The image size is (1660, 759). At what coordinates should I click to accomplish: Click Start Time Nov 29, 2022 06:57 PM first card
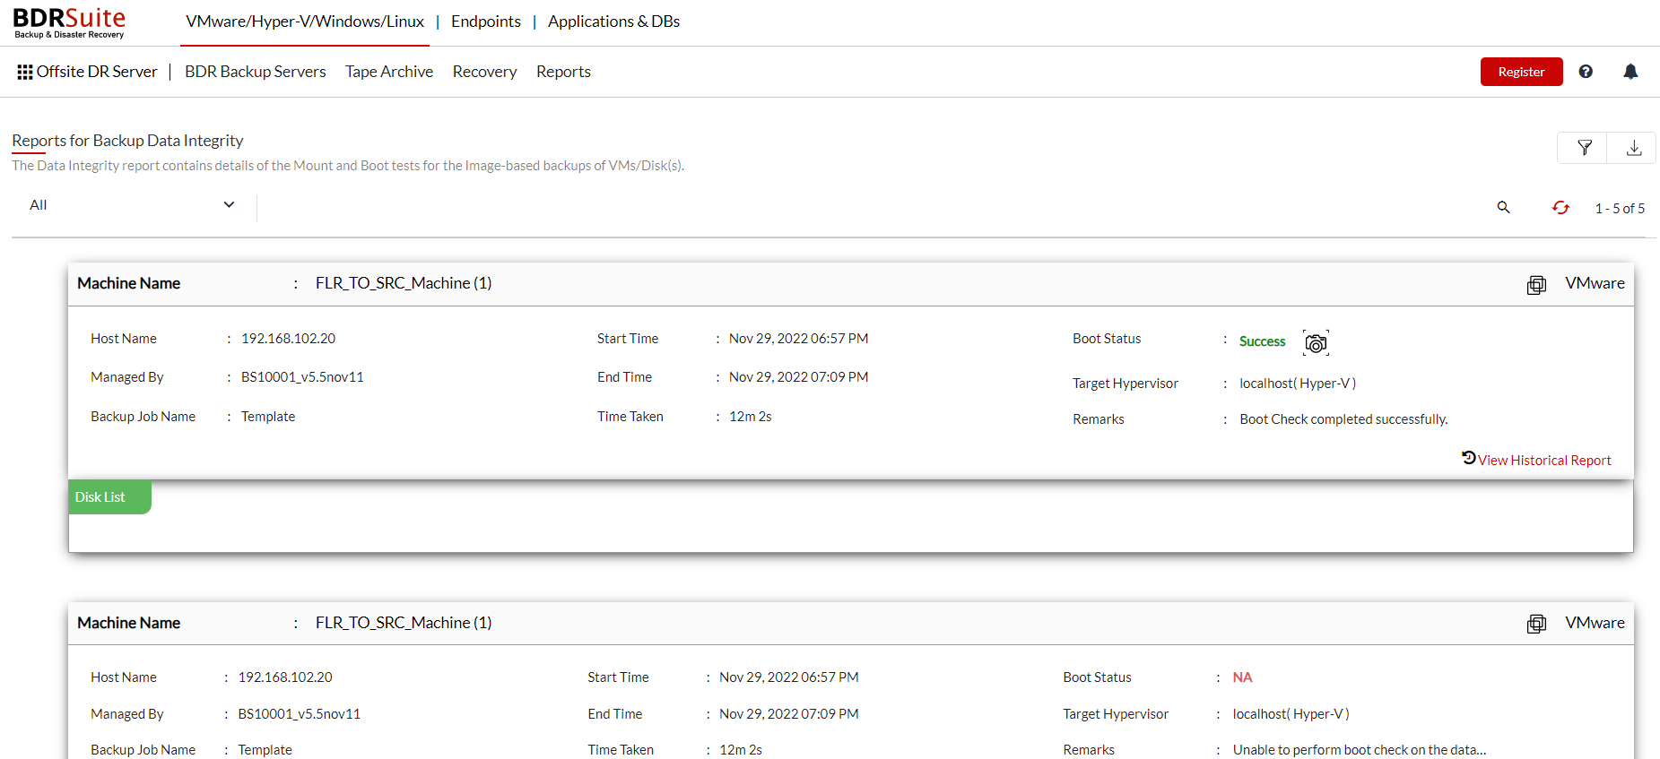click(x=798, y=339)
